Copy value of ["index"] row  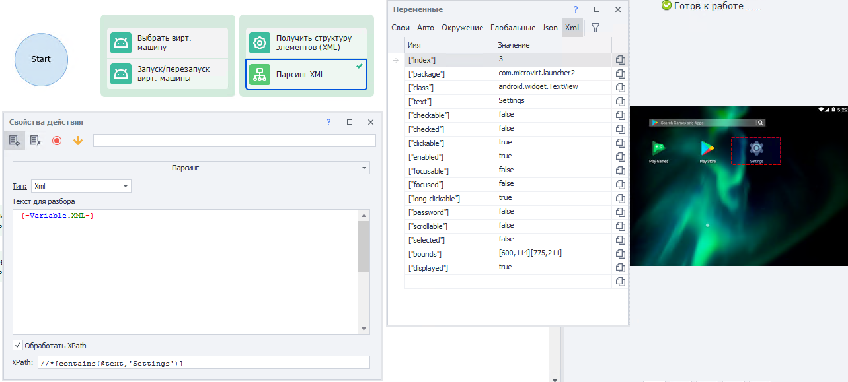[621, 60]
